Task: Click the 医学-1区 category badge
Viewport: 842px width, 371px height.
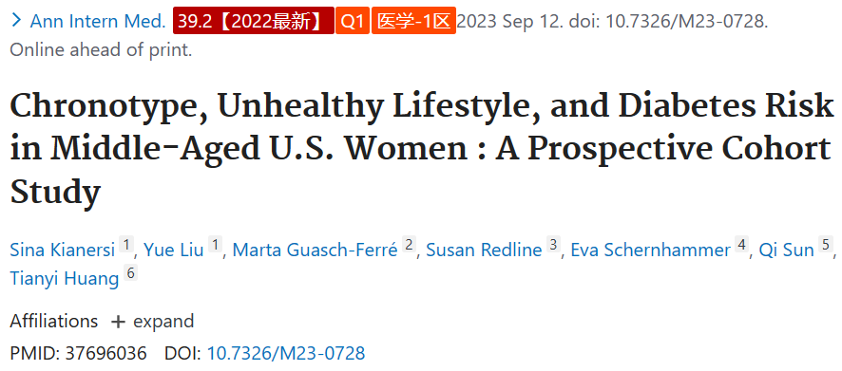Action: tap(413, 21)
